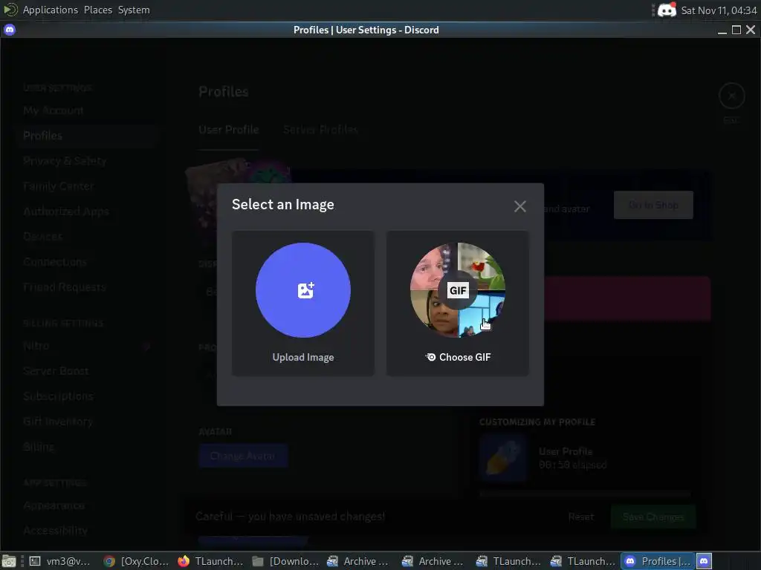Click the Save Changes button

(x=653, y=517)
